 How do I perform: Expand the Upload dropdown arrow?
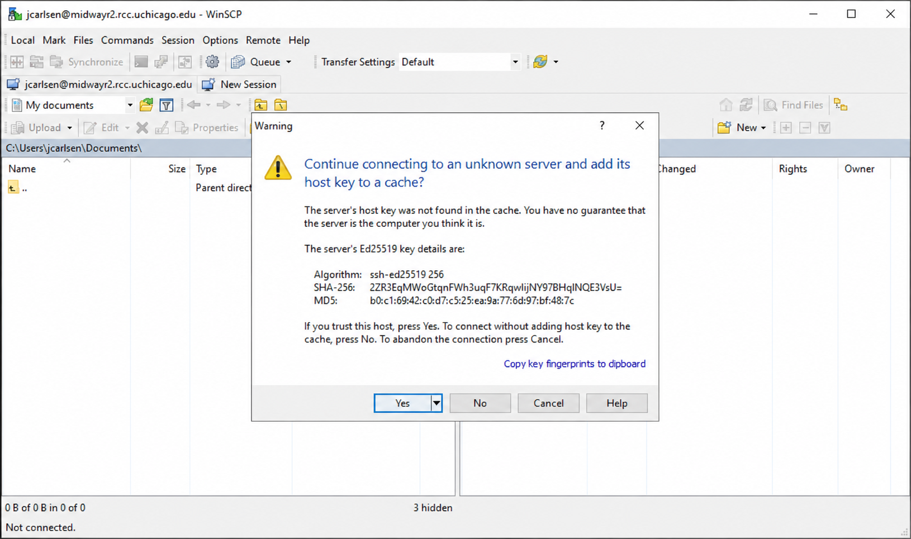point(70,128)
